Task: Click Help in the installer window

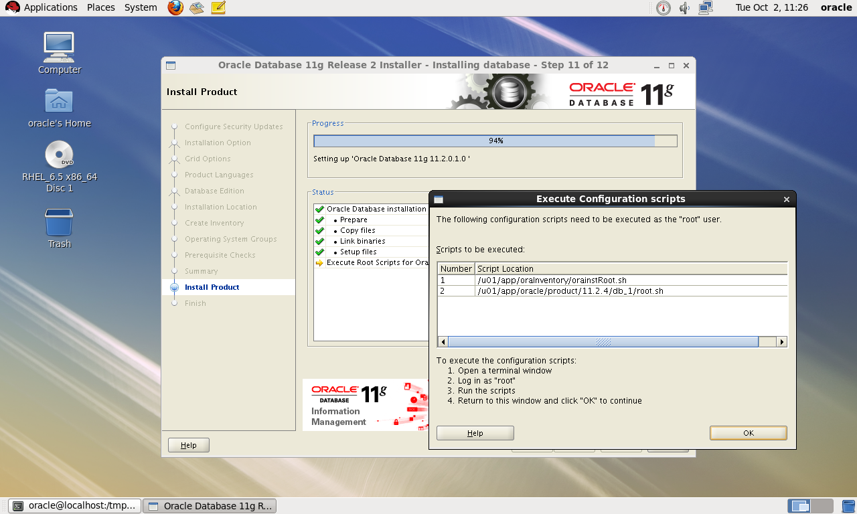Action: (x=189, y=445)
